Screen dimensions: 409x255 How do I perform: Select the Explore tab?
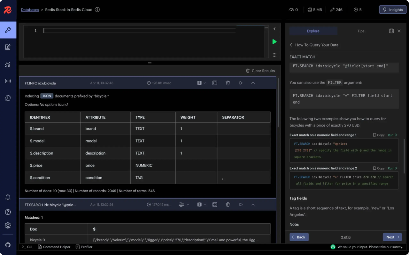(x=313, y=31)
